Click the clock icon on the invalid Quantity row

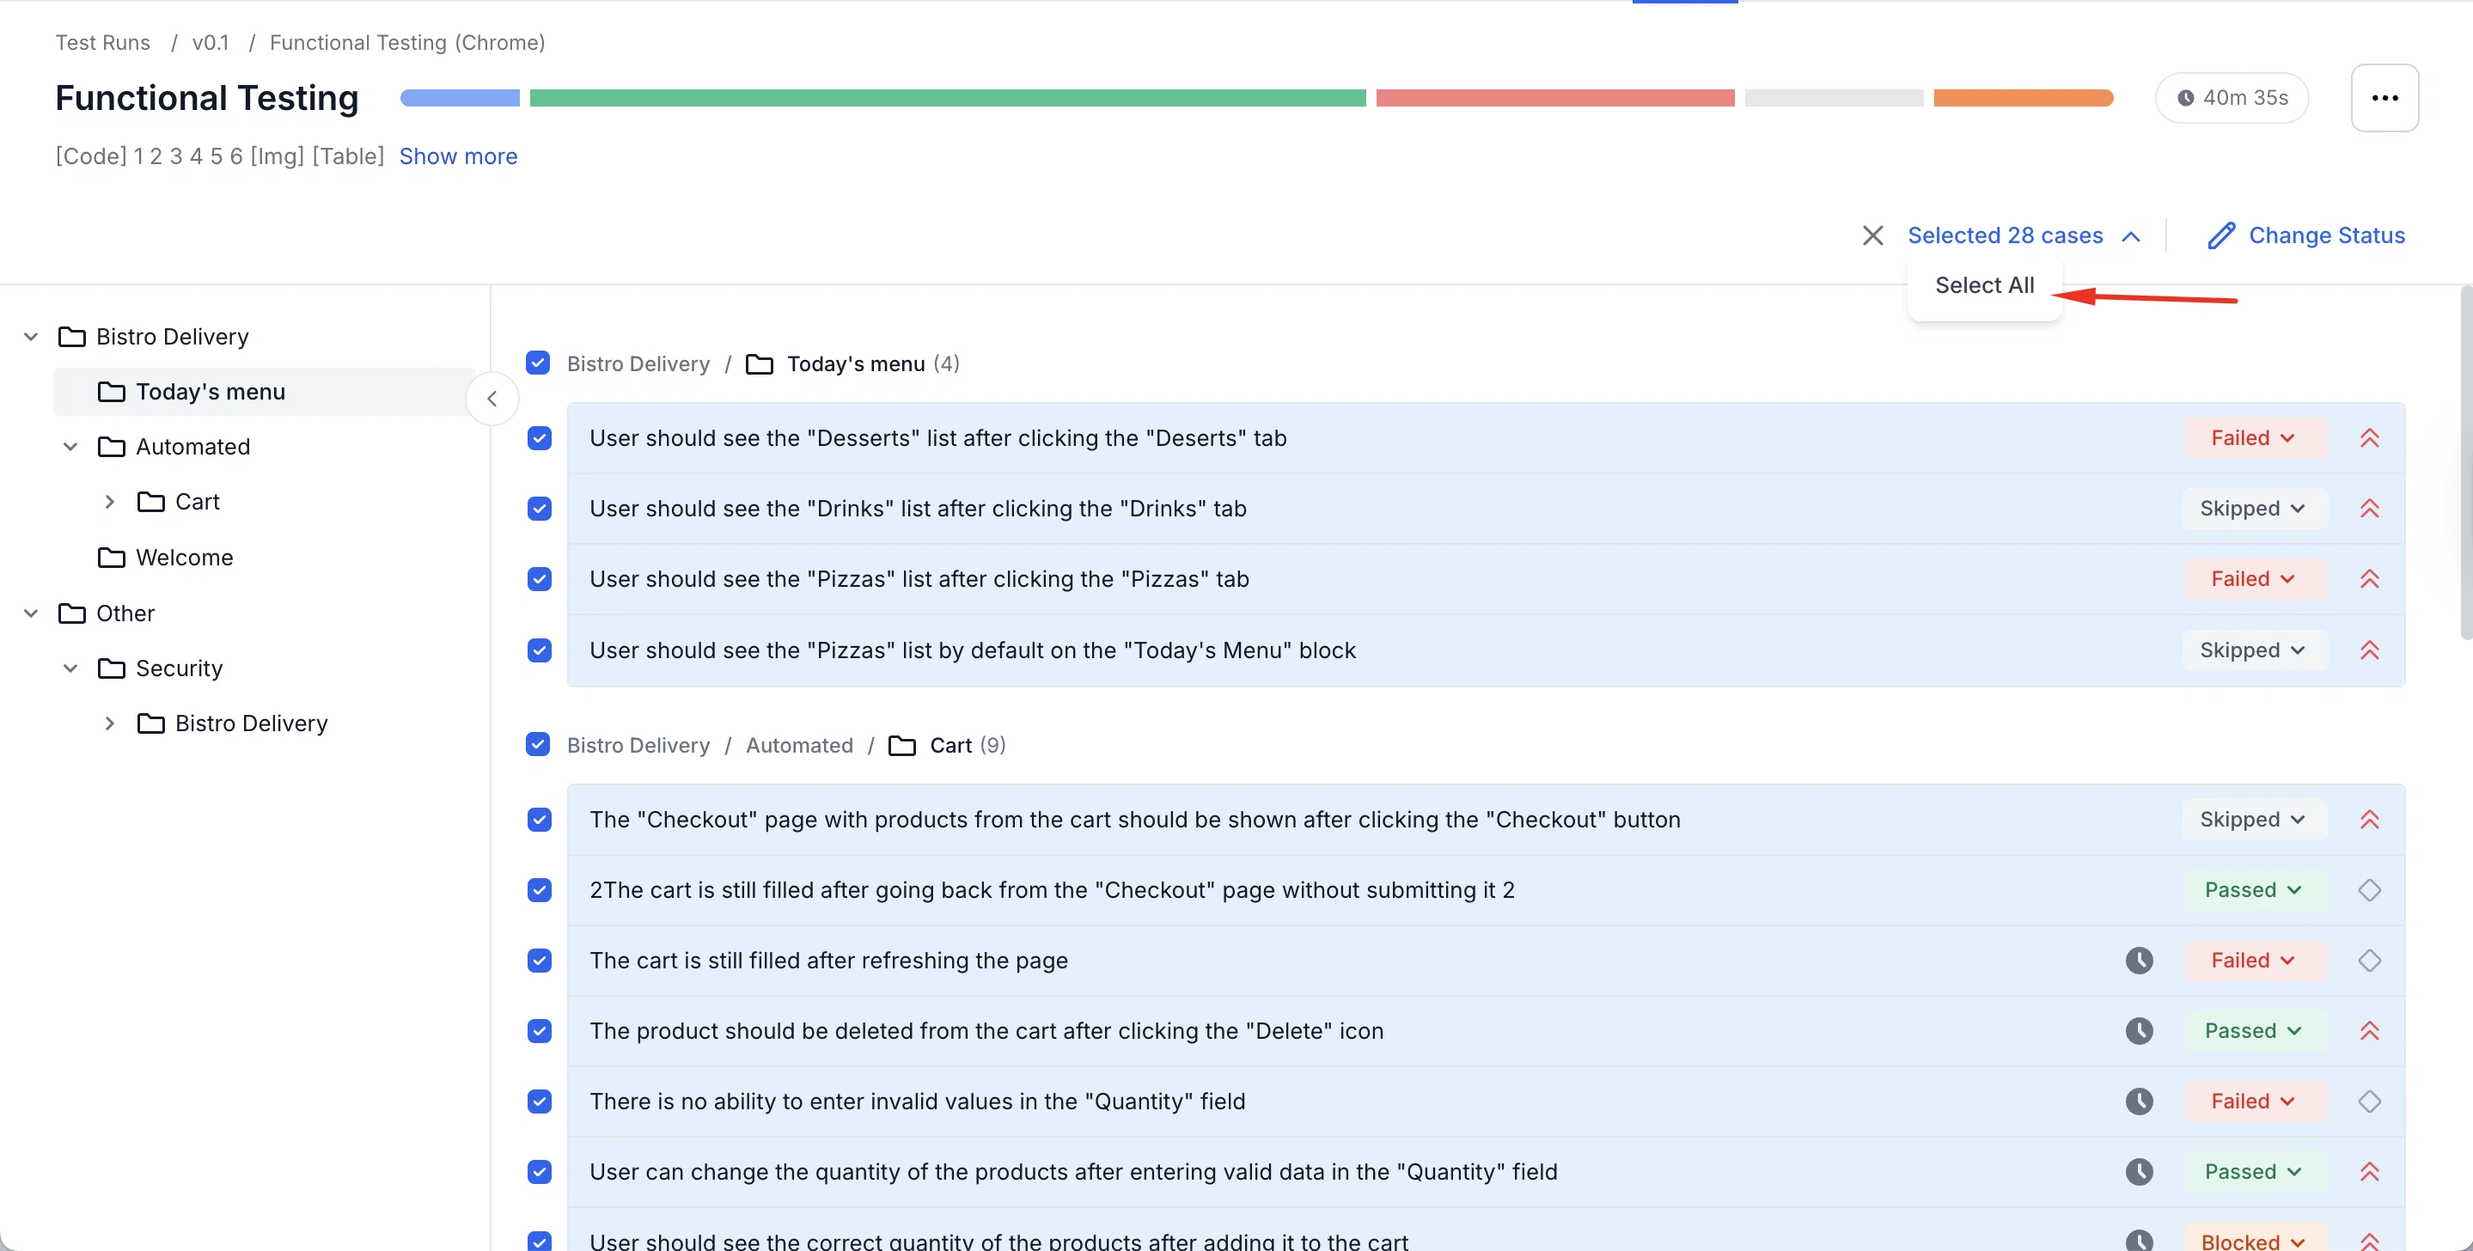2139,1101
